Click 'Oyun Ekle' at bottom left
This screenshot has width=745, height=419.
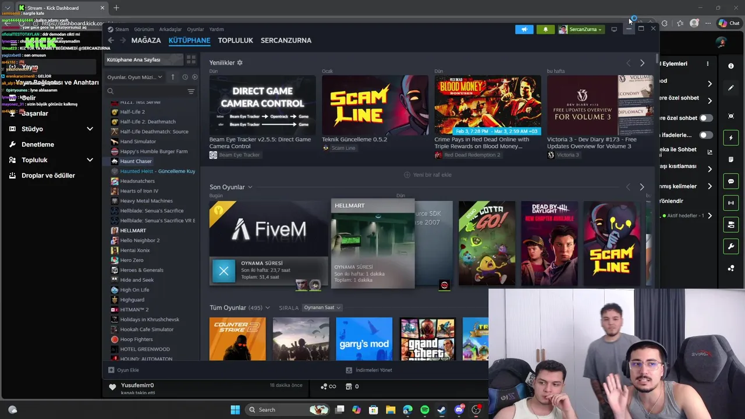click(x=123, y=370)
